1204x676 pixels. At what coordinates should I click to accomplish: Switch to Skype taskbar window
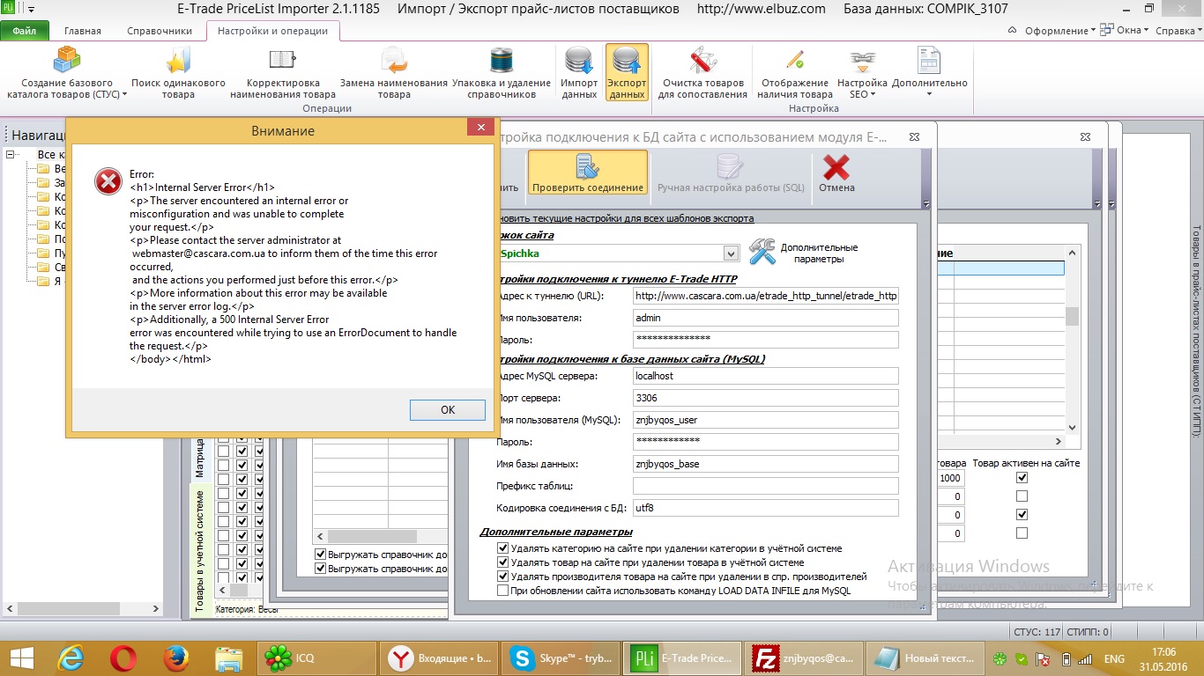click(561, 658)
